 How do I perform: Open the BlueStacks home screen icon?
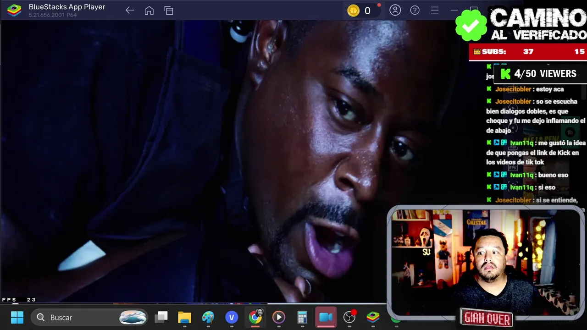[x=149, y=10]
